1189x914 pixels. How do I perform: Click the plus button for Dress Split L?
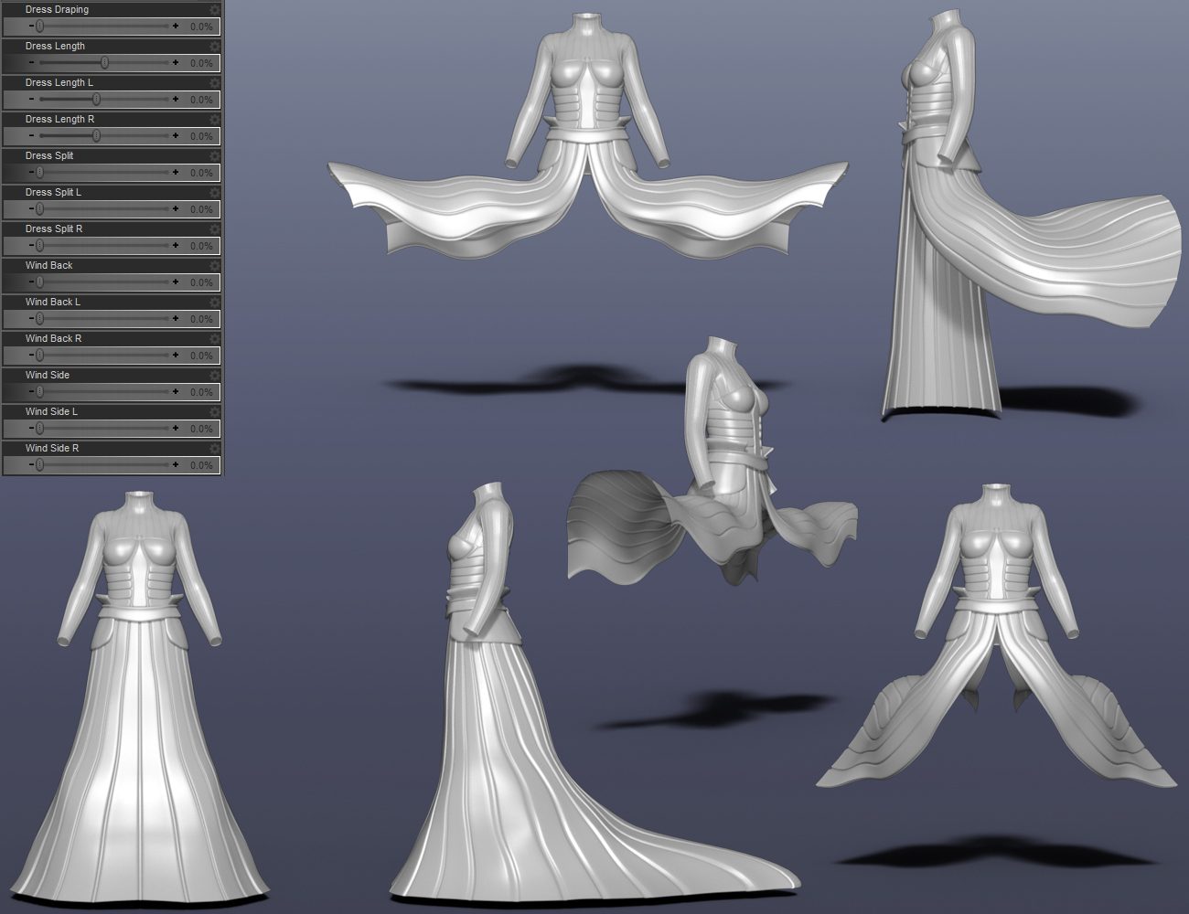[176, 209]
